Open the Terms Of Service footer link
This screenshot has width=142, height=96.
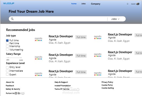(x=62, y=89)
